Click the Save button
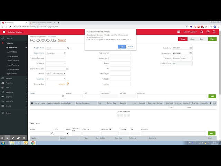 (201, 39)
